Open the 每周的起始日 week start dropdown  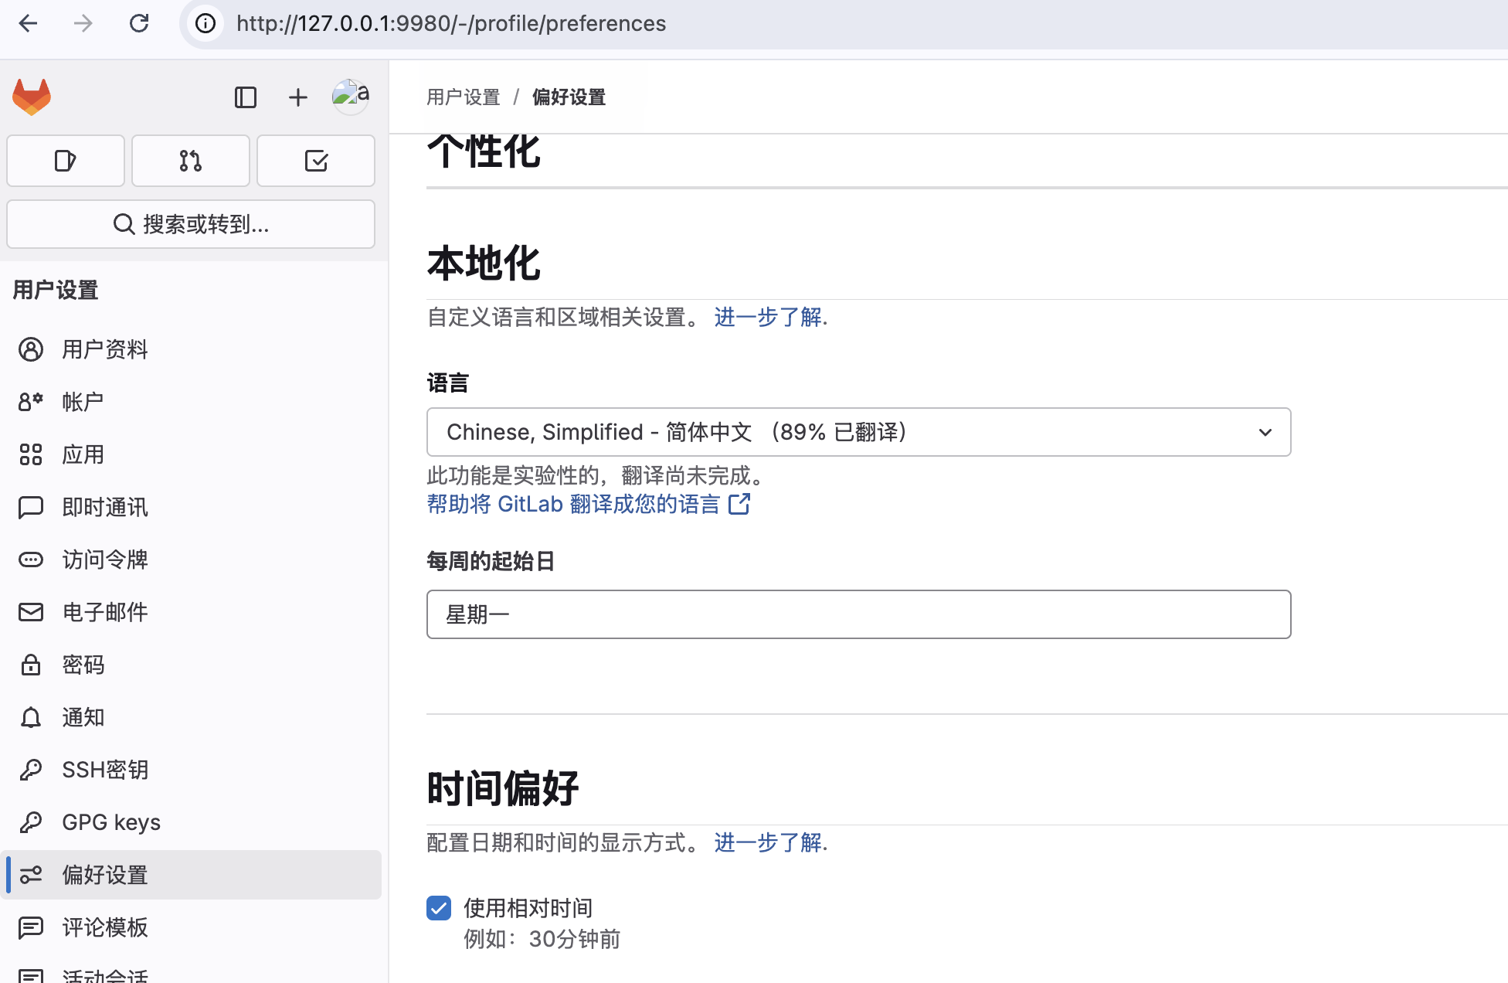pyautogui.click(x=858, y=614)
